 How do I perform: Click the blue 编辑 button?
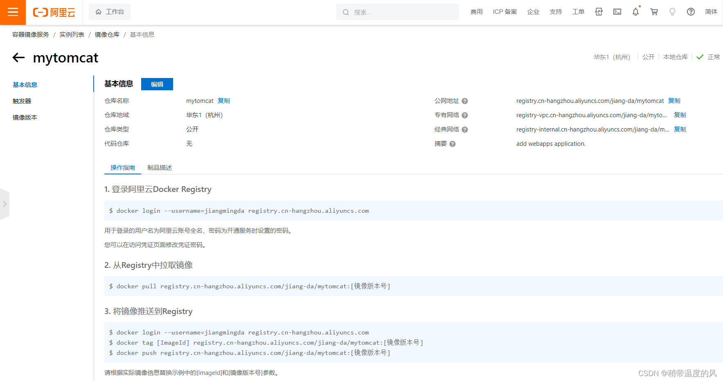tap(157, 84)
